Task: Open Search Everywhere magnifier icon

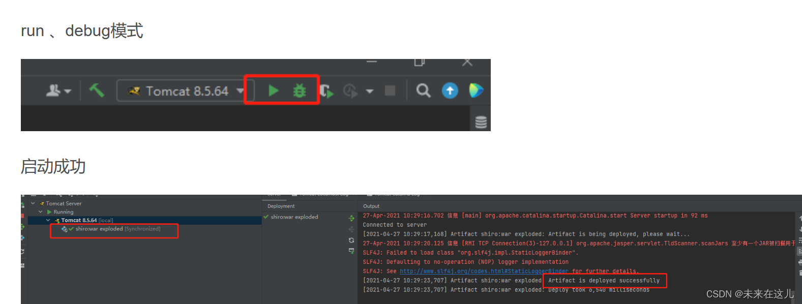Action: pos(423,90)
